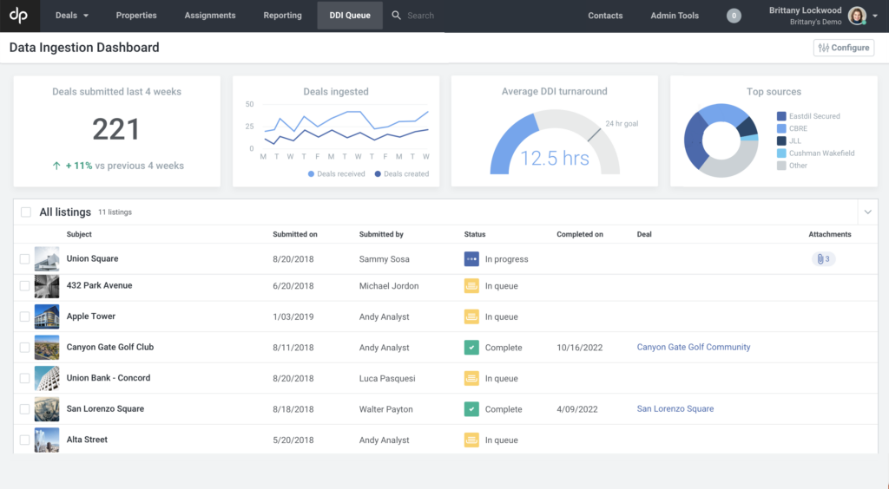Open the attachments paperclip badge for Union Square
The height and width of the screenshot is (489, 889).
click(823, 259)
